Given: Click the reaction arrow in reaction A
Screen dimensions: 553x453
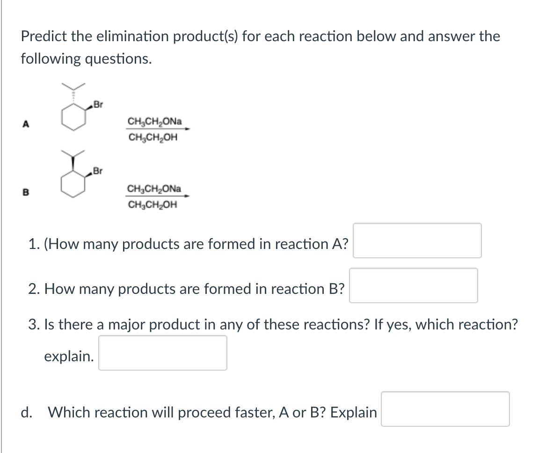Looking at the screenshot, I should [x=161, y=128].
